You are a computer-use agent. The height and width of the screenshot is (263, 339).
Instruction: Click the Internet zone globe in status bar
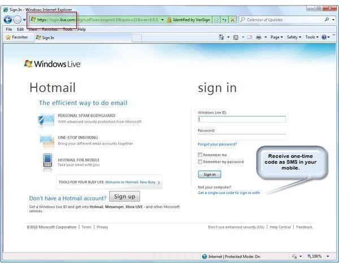[x=205, y=257]
